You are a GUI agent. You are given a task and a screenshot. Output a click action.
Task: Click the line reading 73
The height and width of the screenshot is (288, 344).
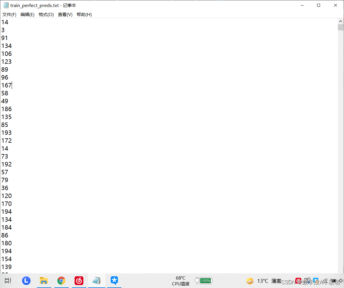[5, 156]
